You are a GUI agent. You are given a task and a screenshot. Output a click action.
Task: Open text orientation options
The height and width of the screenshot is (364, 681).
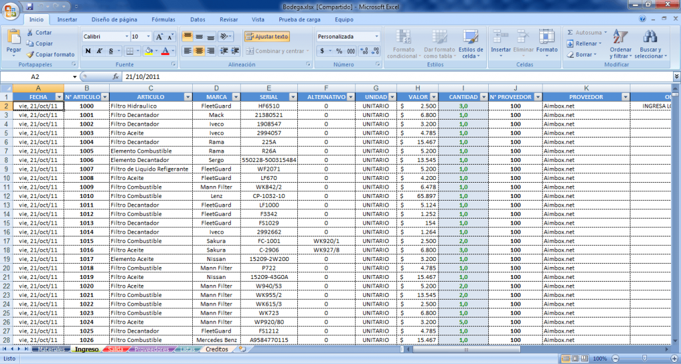[225, 37]
